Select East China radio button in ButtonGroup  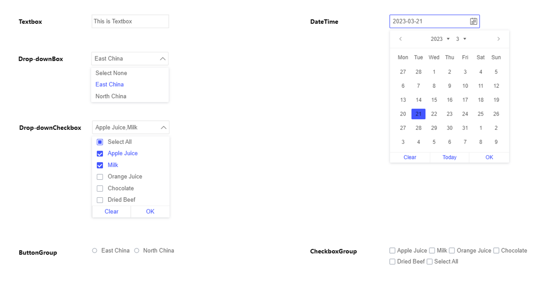click(95, 250)
